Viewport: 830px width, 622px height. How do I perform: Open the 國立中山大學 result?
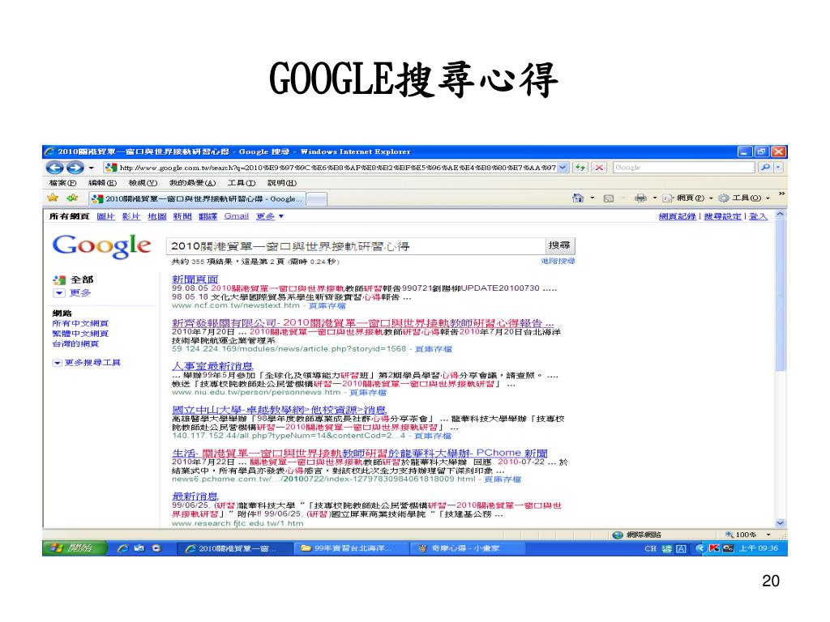click(x=279, y=410)
